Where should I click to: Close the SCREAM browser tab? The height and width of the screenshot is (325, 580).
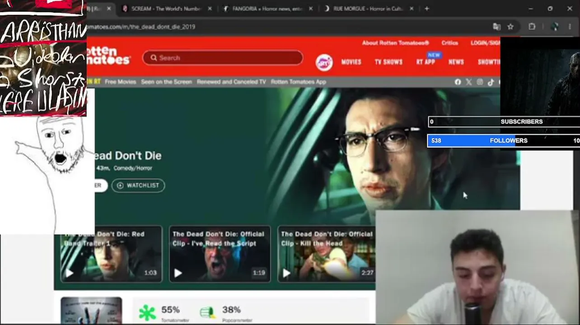coord(210,9)
